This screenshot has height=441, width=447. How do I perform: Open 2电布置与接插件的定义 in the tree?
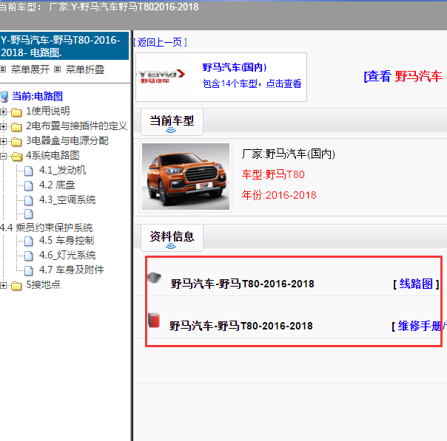(x=76, y=126)
